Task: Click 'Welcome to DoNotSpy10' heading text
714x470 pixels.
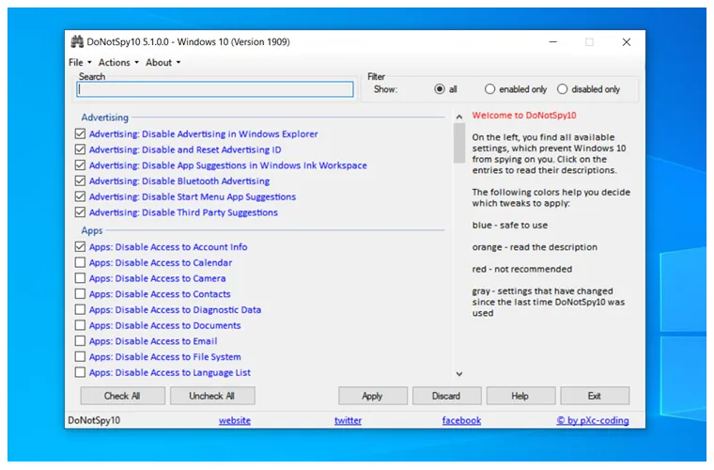Action: [524, 116]
